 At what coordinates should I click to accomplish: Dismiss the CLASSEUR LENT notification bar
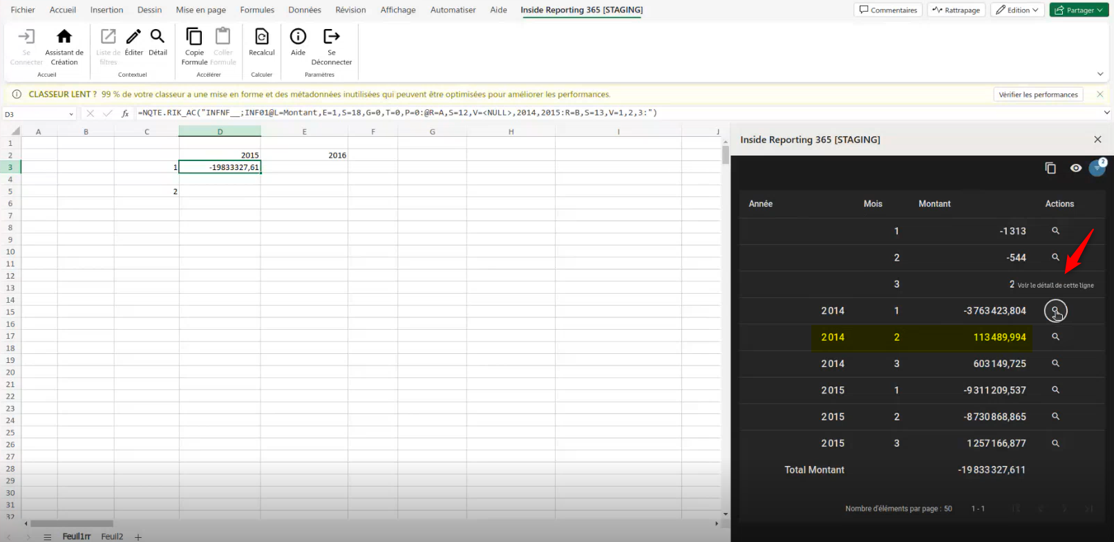coord(1100,94)
